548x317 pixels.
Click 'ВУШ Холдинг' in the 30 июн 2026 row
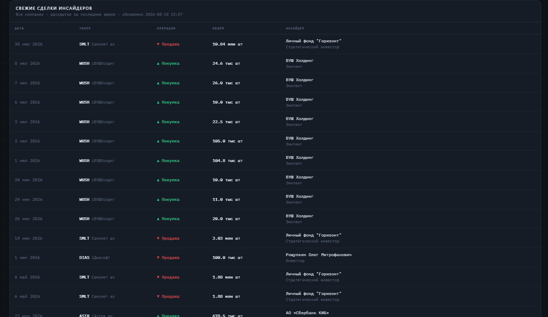pos(300,177)
